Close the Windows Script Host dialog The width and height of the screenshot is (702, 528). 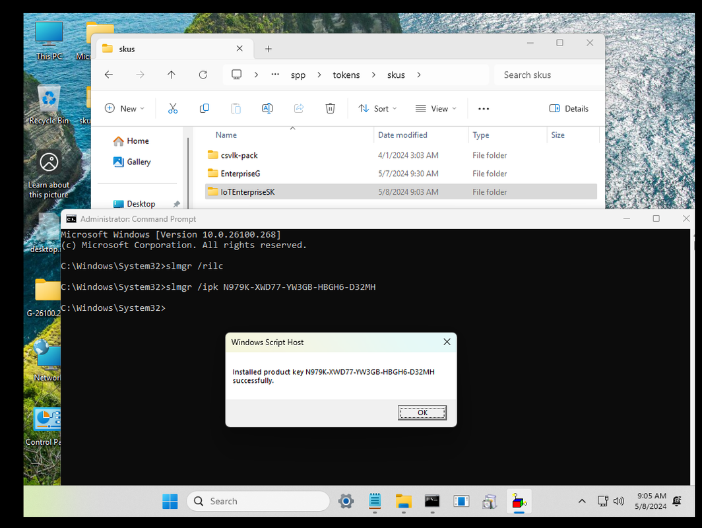(447, 342)
